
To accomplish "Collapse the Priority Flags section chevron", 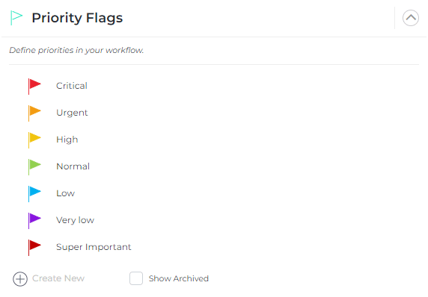I will point(411,18).
